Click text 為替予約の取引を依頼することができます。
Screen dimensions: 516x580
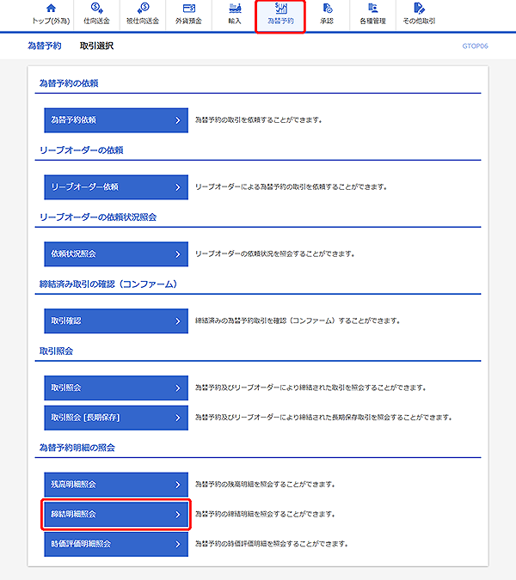click(259, 120)
